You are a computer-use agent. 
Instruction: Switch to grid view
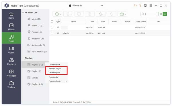161,14
